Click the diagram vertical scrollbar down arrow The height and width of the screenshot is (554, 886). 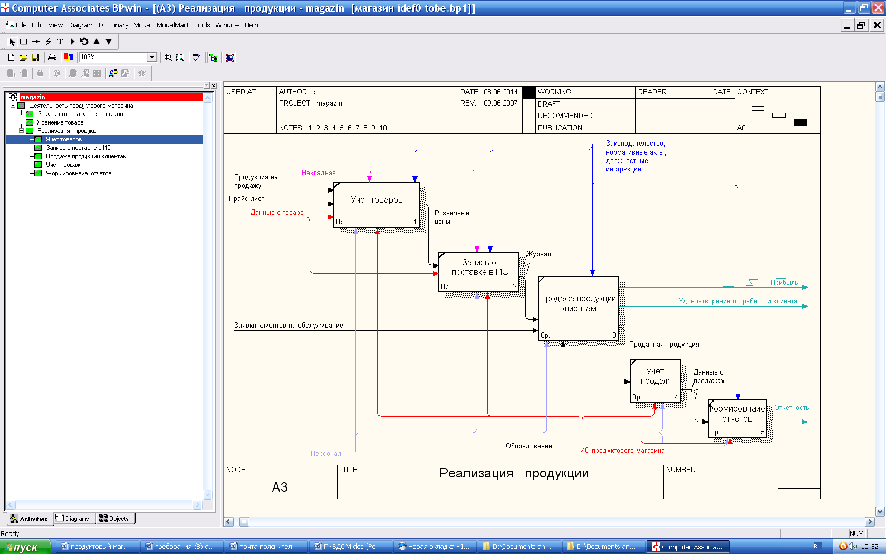coord(880,511)
